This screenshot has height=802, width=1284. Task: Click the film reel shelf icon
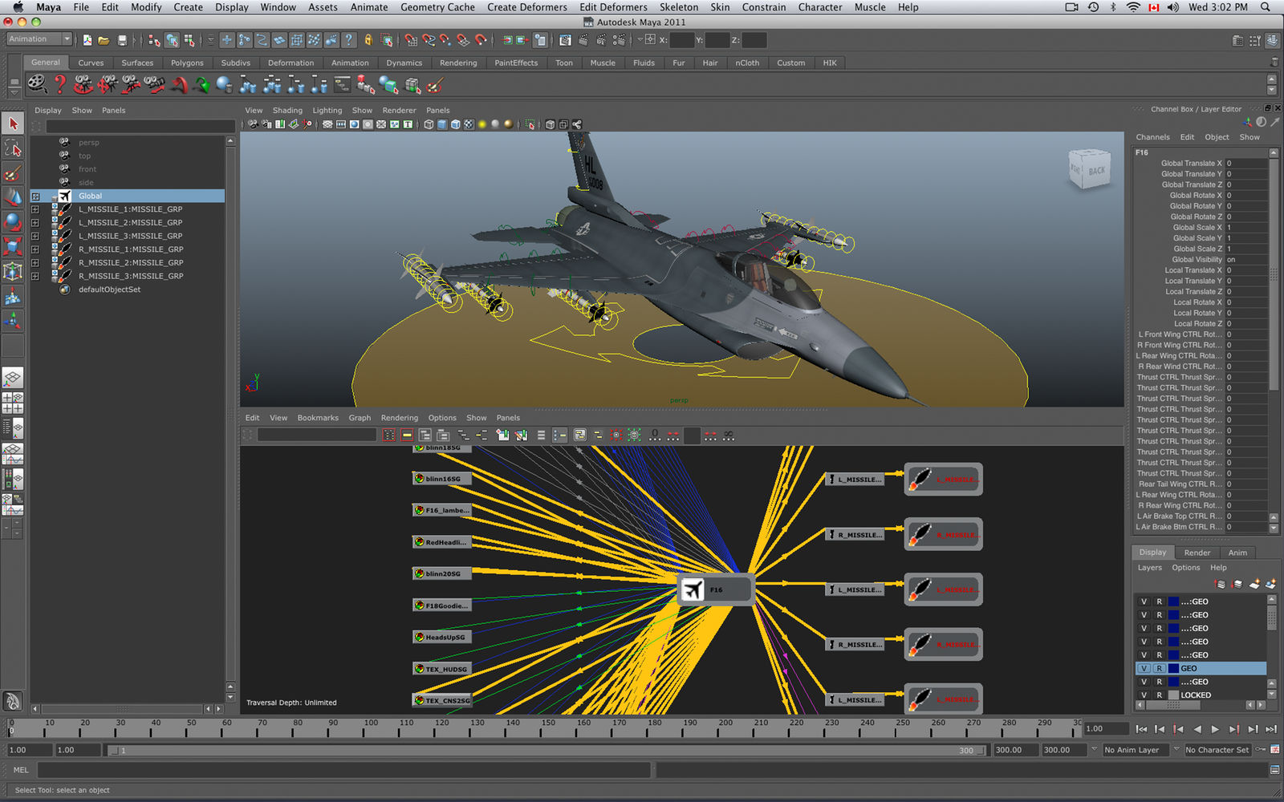pyautogui.click(x=36, y=84)
